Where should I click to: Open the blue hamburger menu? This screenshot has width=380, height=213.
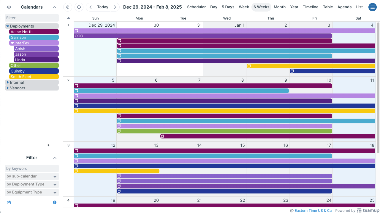click(x=372, y=7)
